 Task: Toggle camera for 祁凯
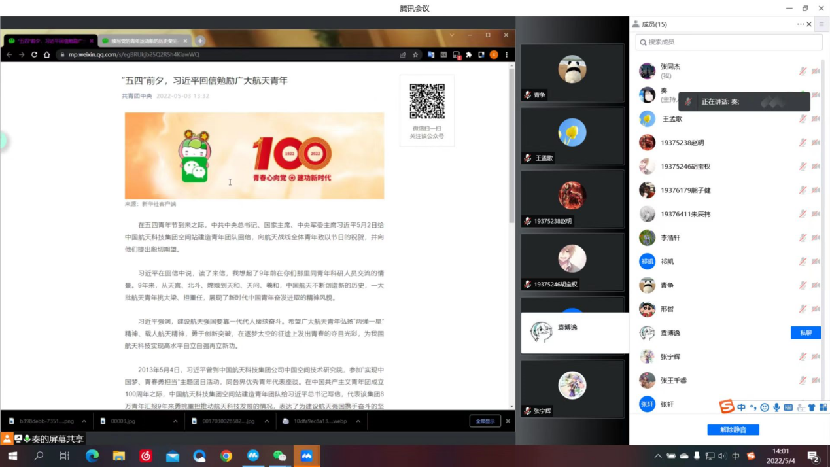[x=816, y=262]
